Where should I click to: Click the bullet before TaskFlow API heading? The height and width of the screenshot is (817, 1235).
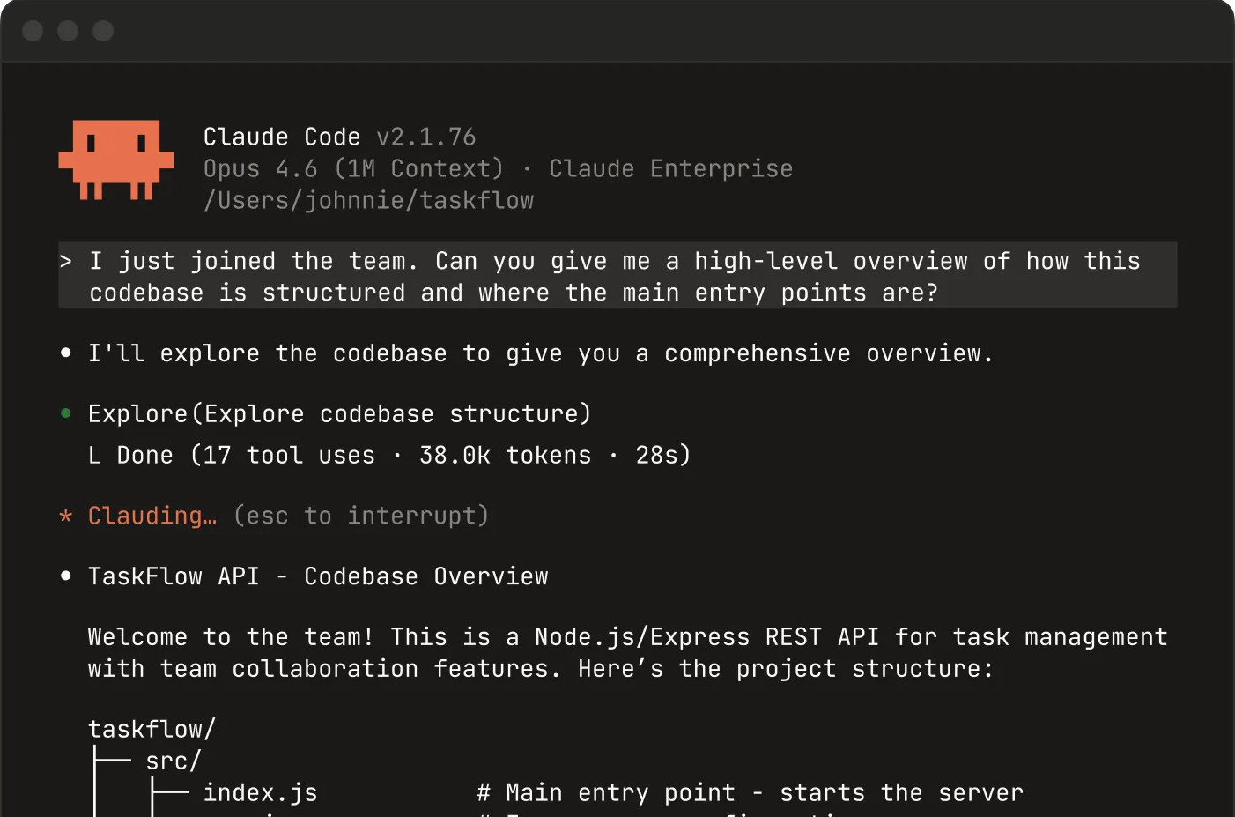click(66, 576)
